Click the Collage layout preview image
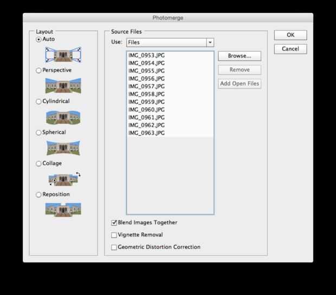336x295 pixels. 64,179
